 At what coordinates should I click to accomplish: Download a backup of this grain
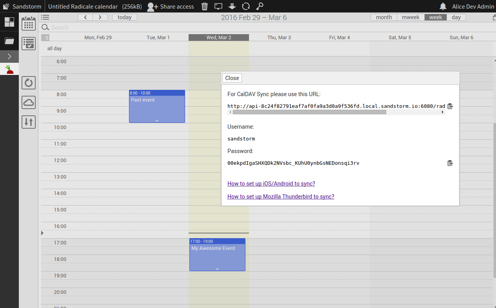[x=232, y=6]
